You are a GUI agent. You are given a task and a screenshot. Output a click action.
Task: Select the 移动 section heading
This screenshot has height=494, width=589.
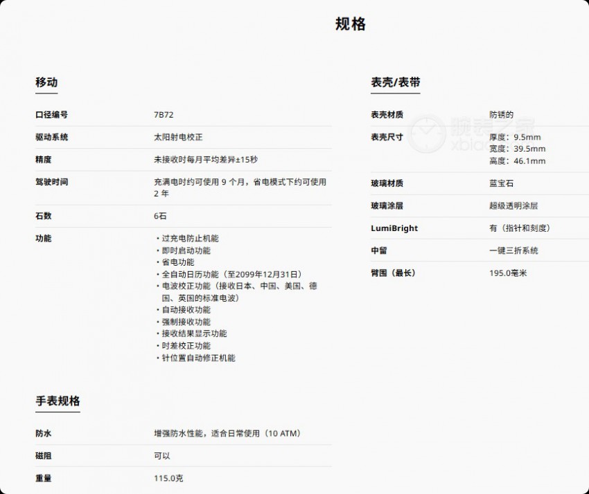pos(46,82)
